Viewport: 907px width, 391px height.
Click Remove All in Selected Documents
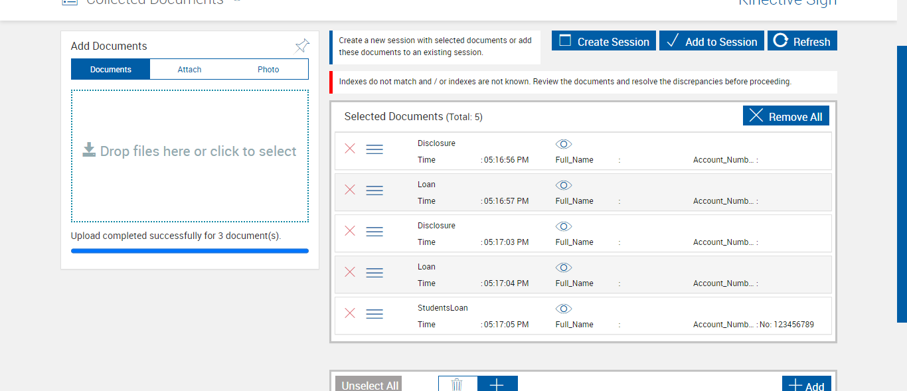[x=785, y=116]
